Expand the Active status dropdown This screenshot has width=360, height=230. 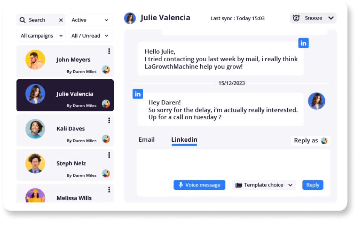90,20
